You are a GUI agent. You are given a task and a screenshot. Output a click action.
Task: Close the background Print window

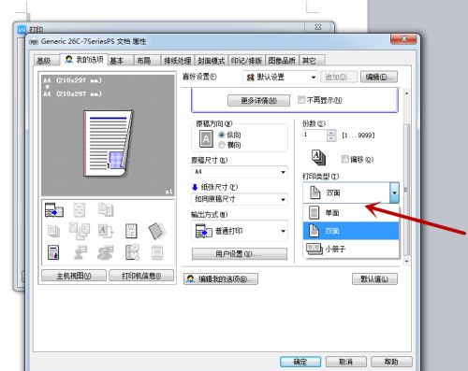pyautogui.click(x=317, y=27)
